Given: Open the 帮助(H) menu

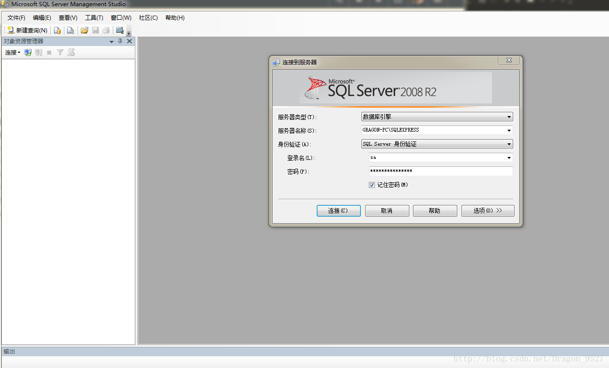Looking at the screenshot, I should [x=175, y=18].
